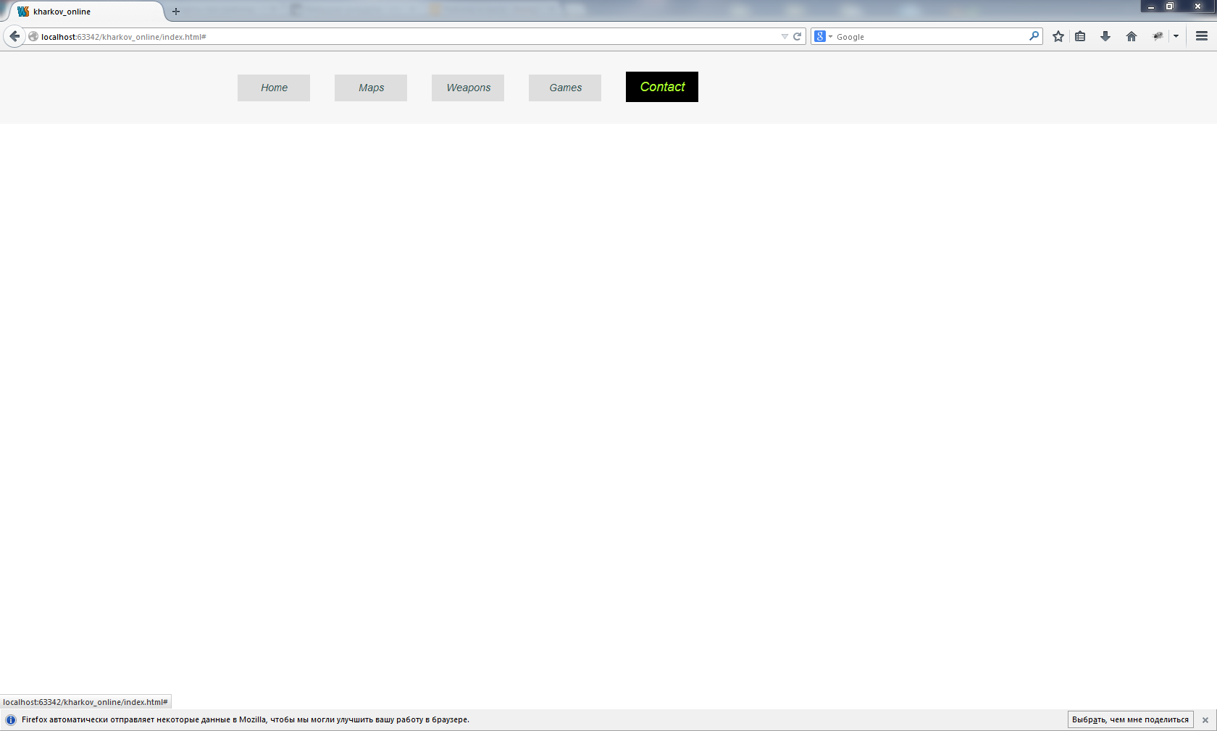This screenshot has height=731, width=1217.
Task: Open the Games navigation item
Action: [x=565, y=88]
